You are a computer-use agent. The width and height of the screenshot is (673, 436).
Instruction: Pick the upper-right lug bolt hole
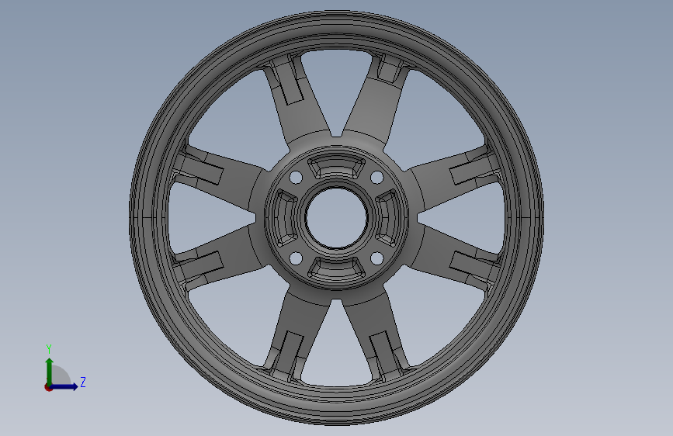point(376,177)
